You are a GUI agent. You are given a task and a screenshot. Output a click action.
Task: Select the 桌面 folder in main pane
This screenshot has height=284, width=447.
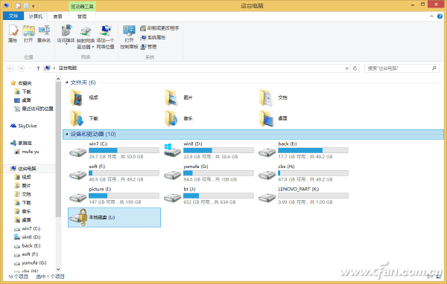click(273, 118)
